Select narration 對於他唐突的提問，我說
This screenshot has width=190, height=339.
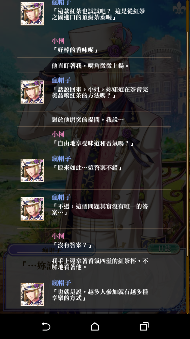click(x=88, y=120)
